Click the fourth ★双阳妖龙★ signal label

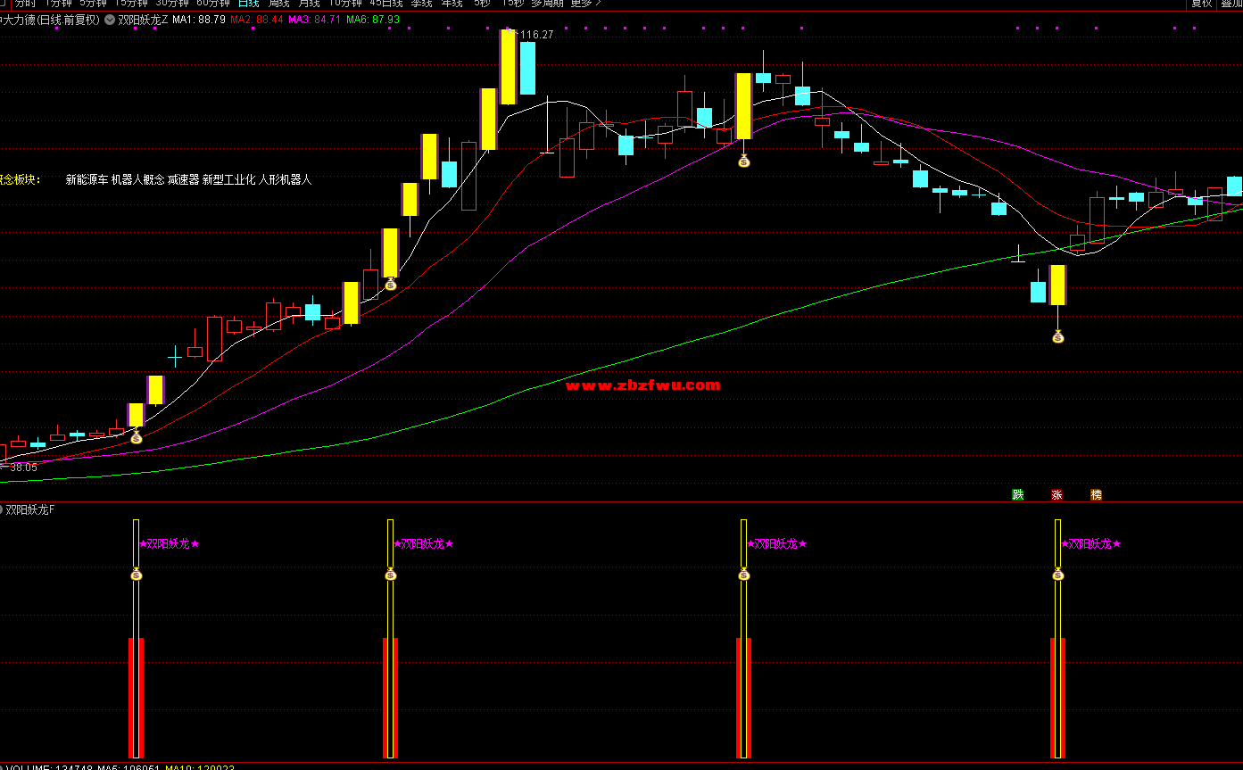coord(1091,543)
